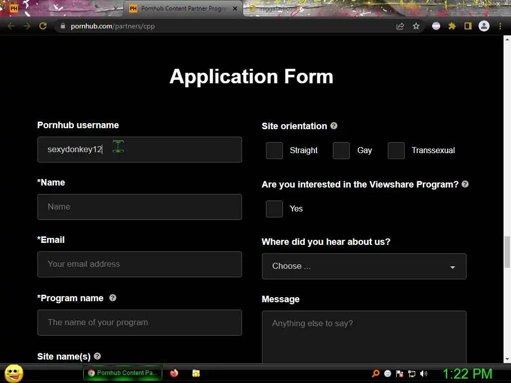
Task: Click the Pornhub username field
Action: 140,150
